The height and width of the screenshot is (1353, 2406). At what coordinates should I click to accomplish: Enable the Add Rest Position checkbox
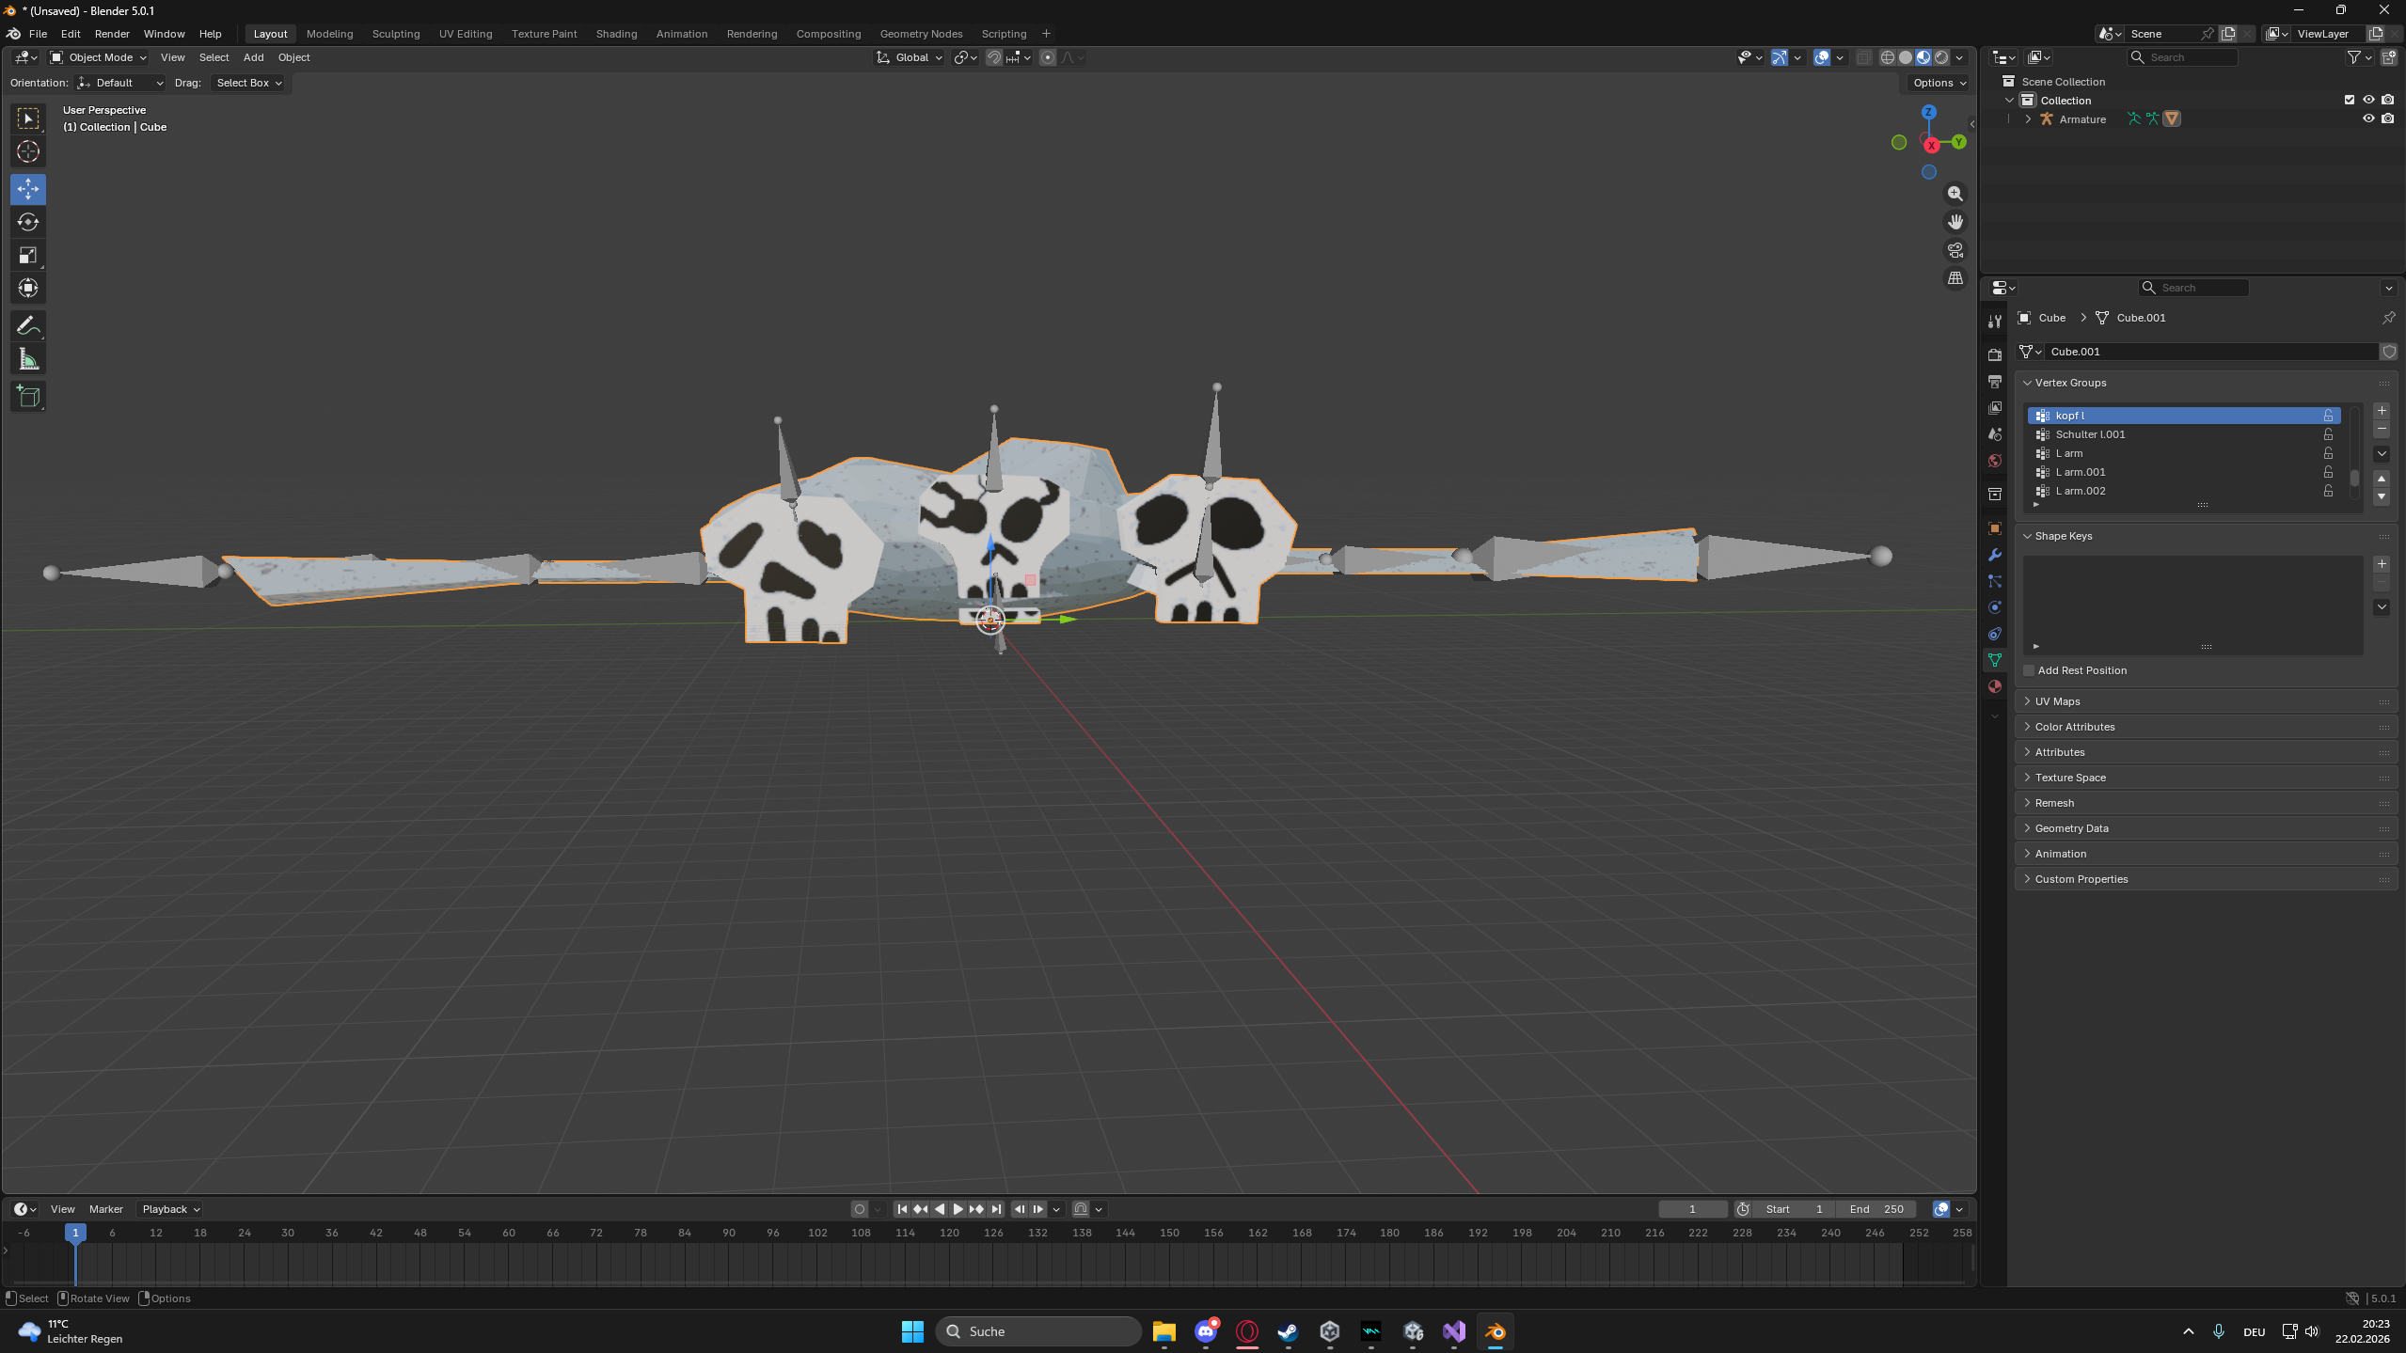(x=2029, y=670)
